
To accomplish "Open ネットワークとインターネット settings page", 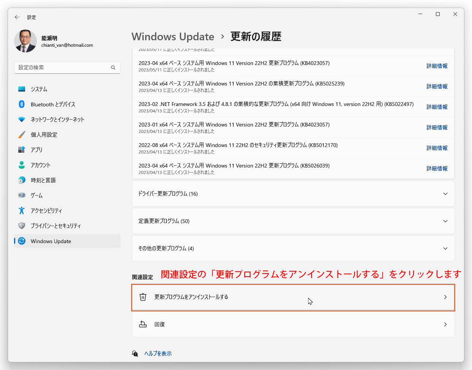I will point(67,119).
